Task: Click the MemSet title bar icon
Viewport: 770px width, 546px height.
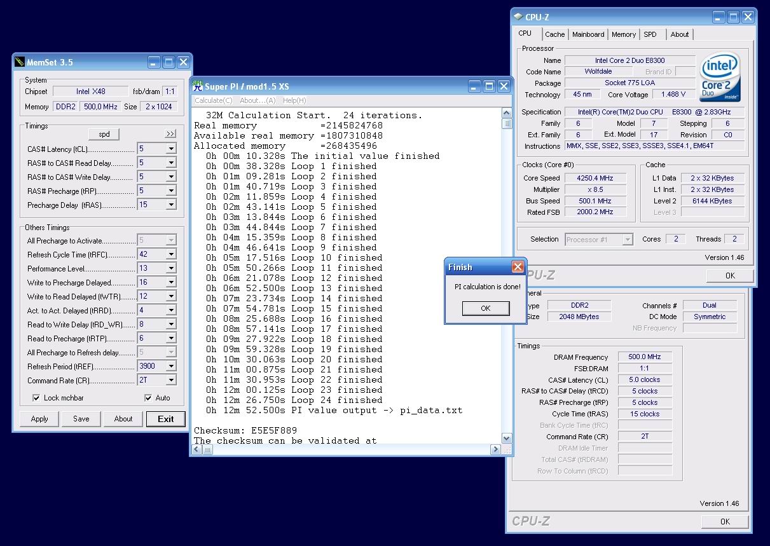Action: click(20, 62)
